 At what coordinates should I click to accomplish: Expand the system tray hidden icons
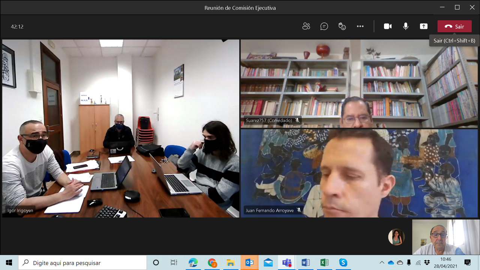pyautogui.click(x=382, y=262)
